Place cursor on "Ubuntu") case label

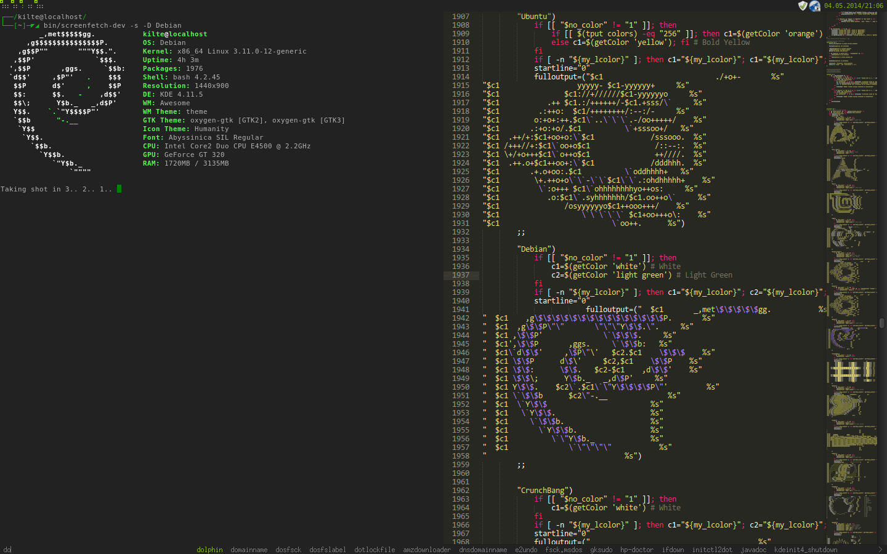pos(536,17)
